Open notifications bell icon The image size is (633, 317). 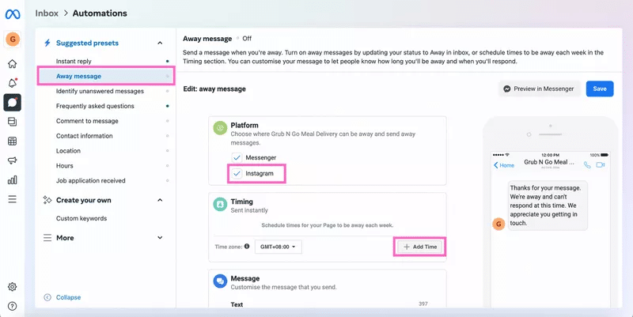[13, 83]
